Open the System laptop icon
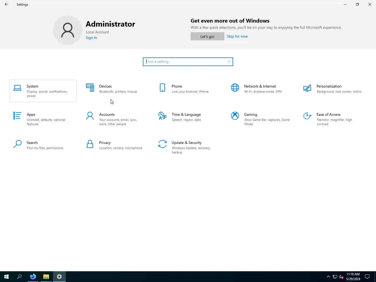This screenshot has width=376, height=282. pyautogui.click(x=17, y=88)
